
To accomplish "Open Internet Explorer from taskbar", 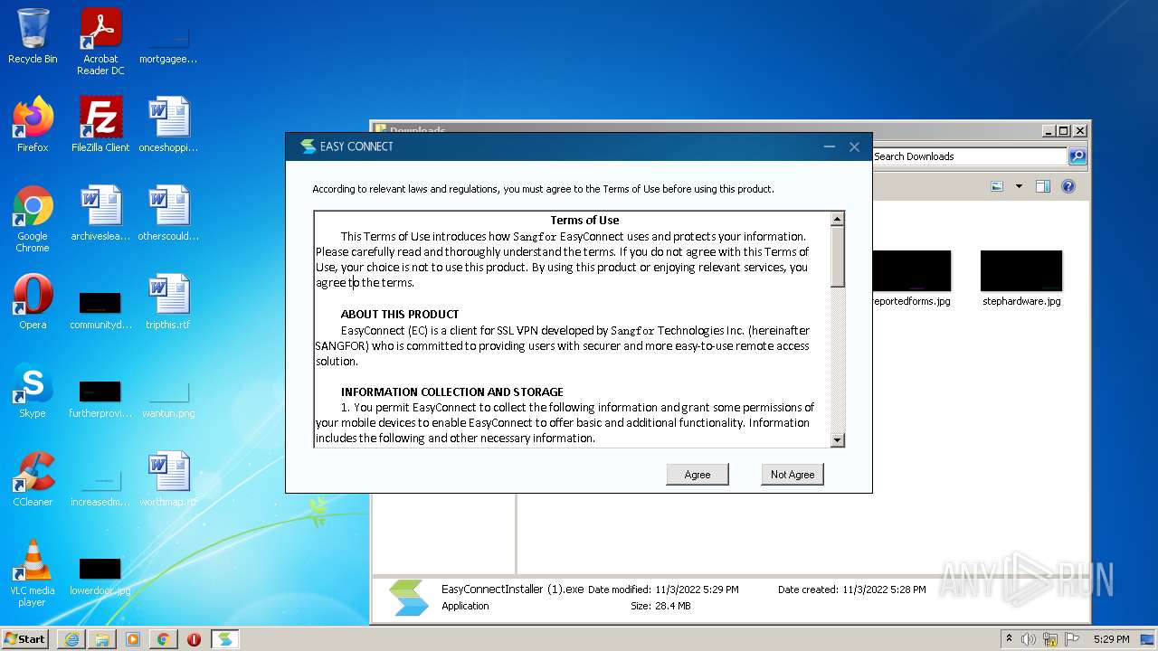I will pyautogui.click(x=71, y=639).
